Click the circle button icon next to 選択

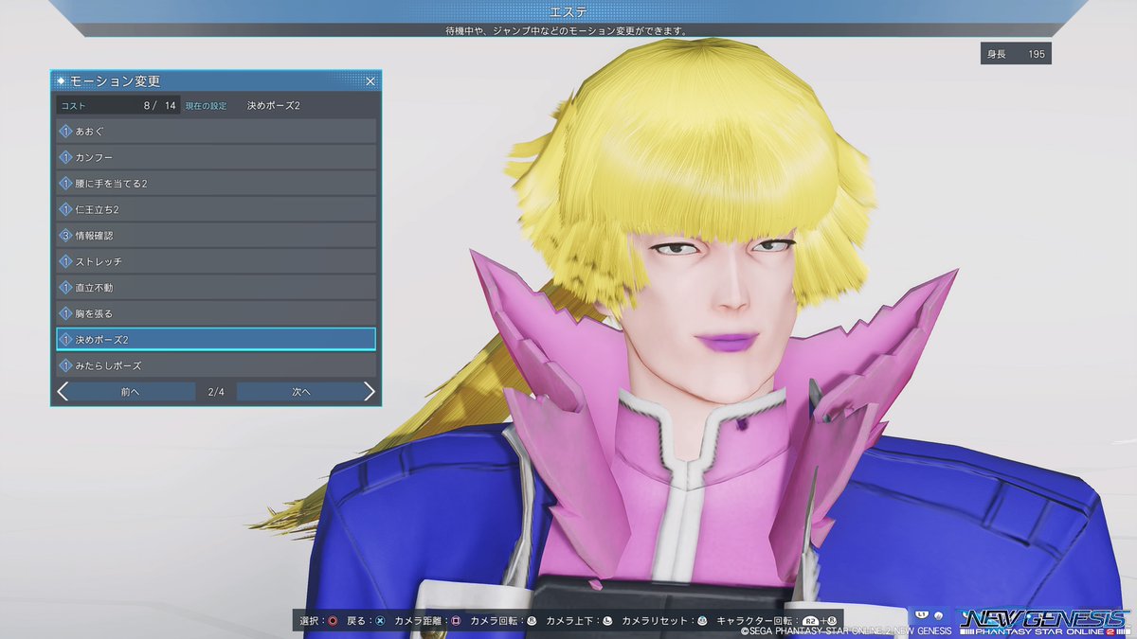(x=333, y=622)
